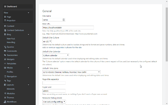
Task: Click the Comments speech bubble icon
Action: [x=5, y=51]
